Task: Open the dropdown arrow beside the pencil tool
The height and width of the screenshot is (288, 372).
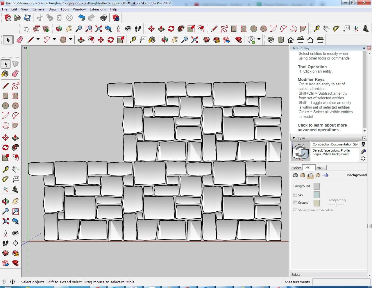Action: point(38,39)
